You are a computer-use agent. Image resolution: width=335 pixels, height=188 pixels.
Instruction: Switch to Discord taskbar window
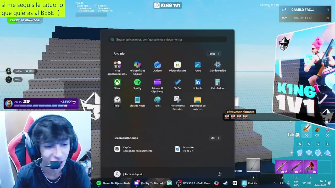pos(149,183)
